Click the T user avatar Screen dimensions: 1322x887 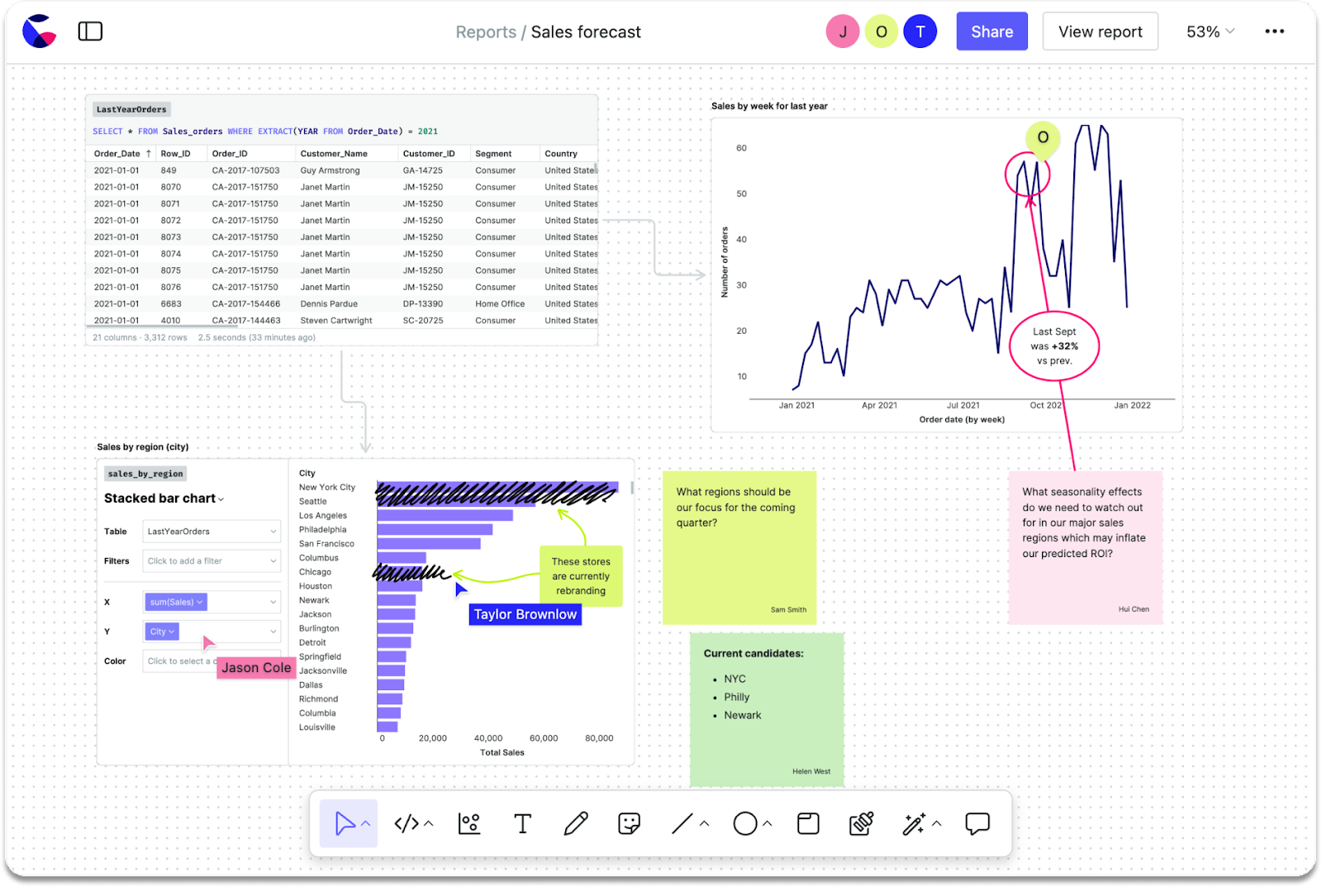pyautogui.click(x=920, y=31)
